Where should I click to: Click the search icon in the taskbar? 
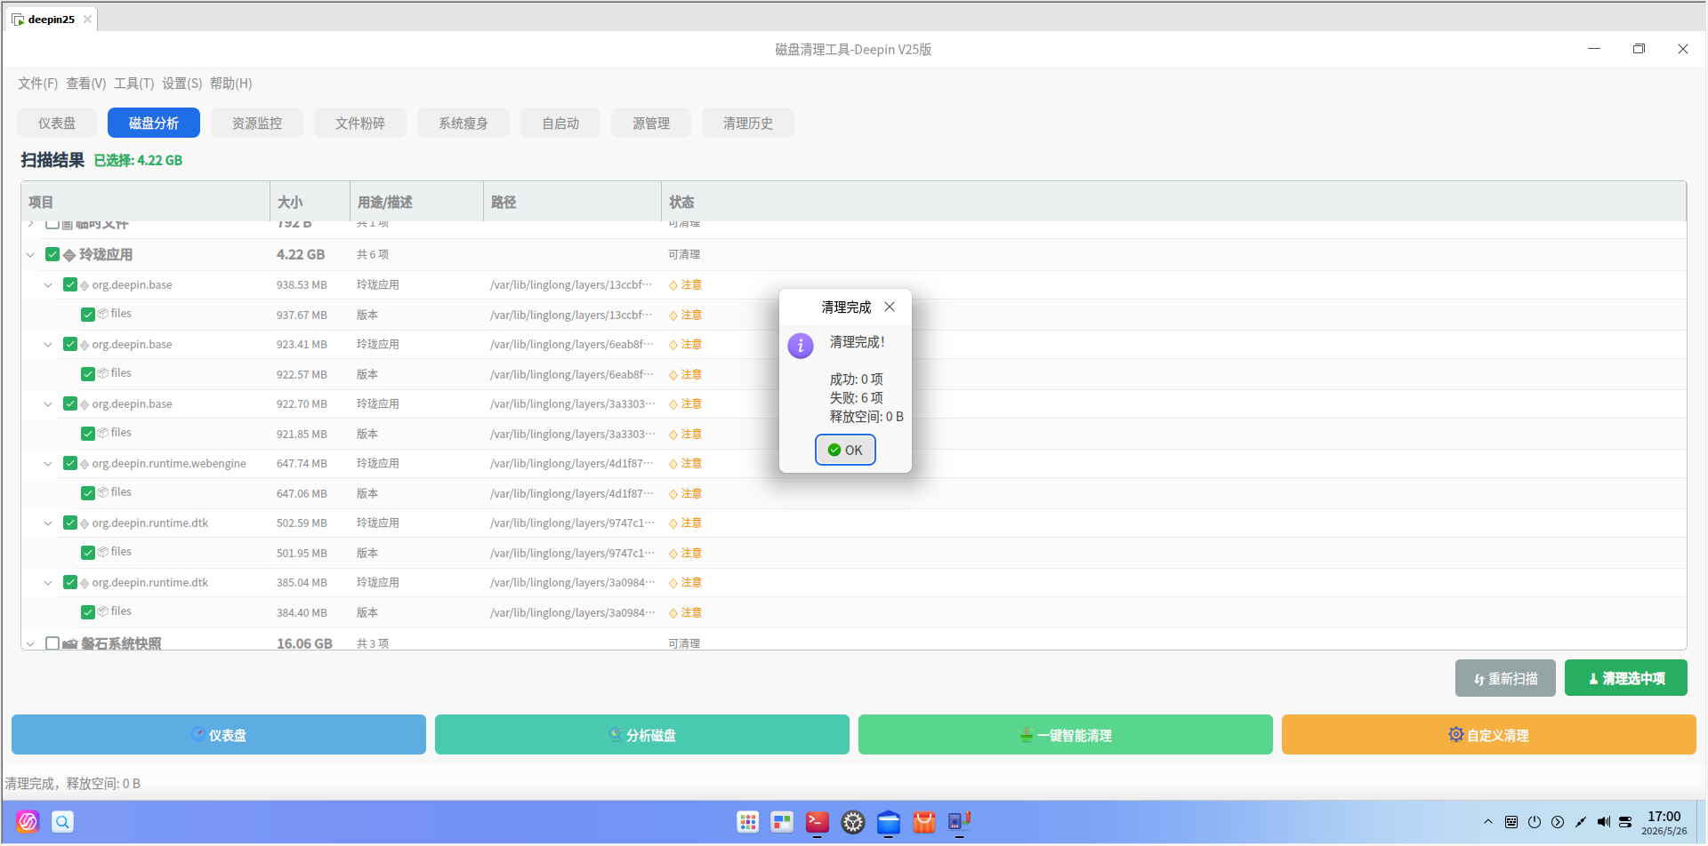62,822
